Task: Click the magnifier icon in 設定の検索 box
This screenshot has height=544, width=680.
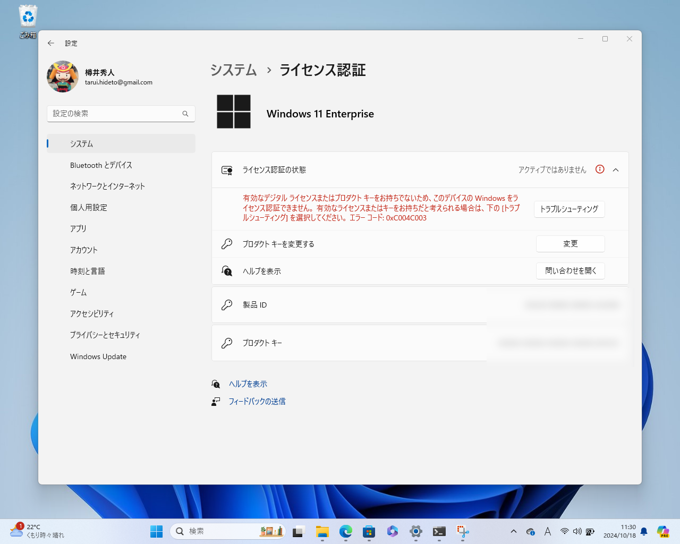Action: pyautogui.click(x=185, y=113)
